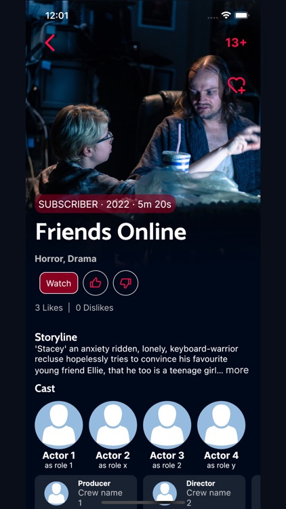This screenshot has height=509, width=286.
Task: Select the Director crew card
Action: [194, 492]
